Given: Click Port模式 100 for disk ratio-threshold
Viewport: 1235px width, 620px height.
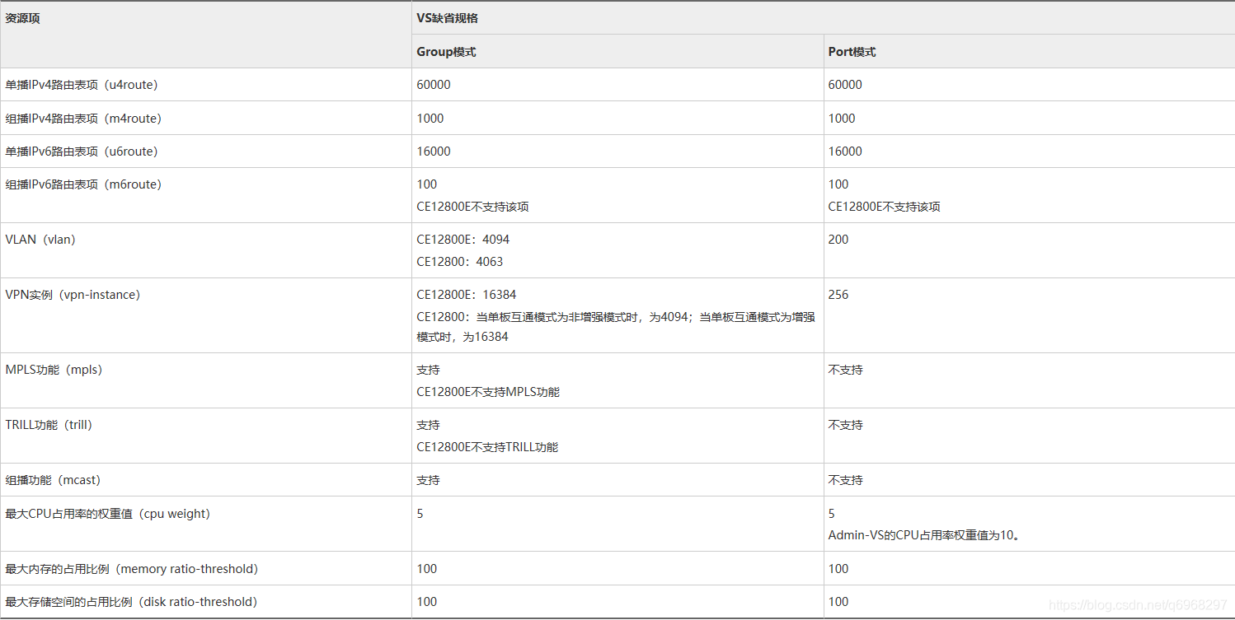Looking at the screenshot, I should point(838,602).
